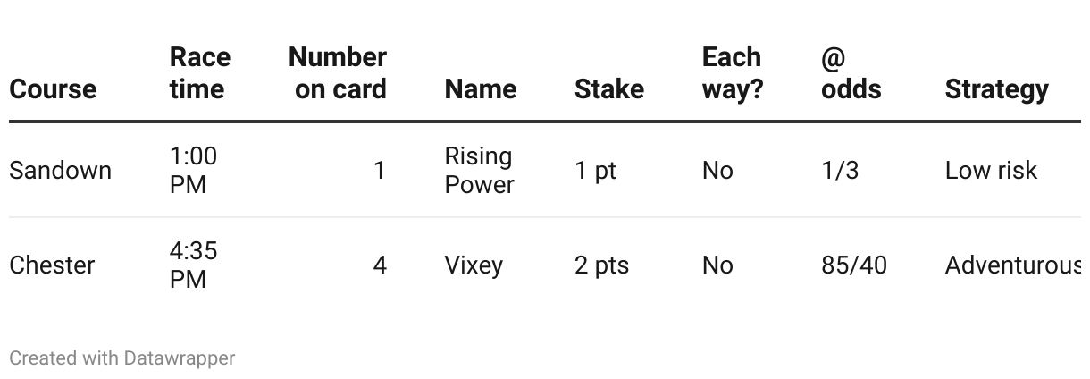
Task: Click the Low risk strategy cell
Action: tap(991, 171)
